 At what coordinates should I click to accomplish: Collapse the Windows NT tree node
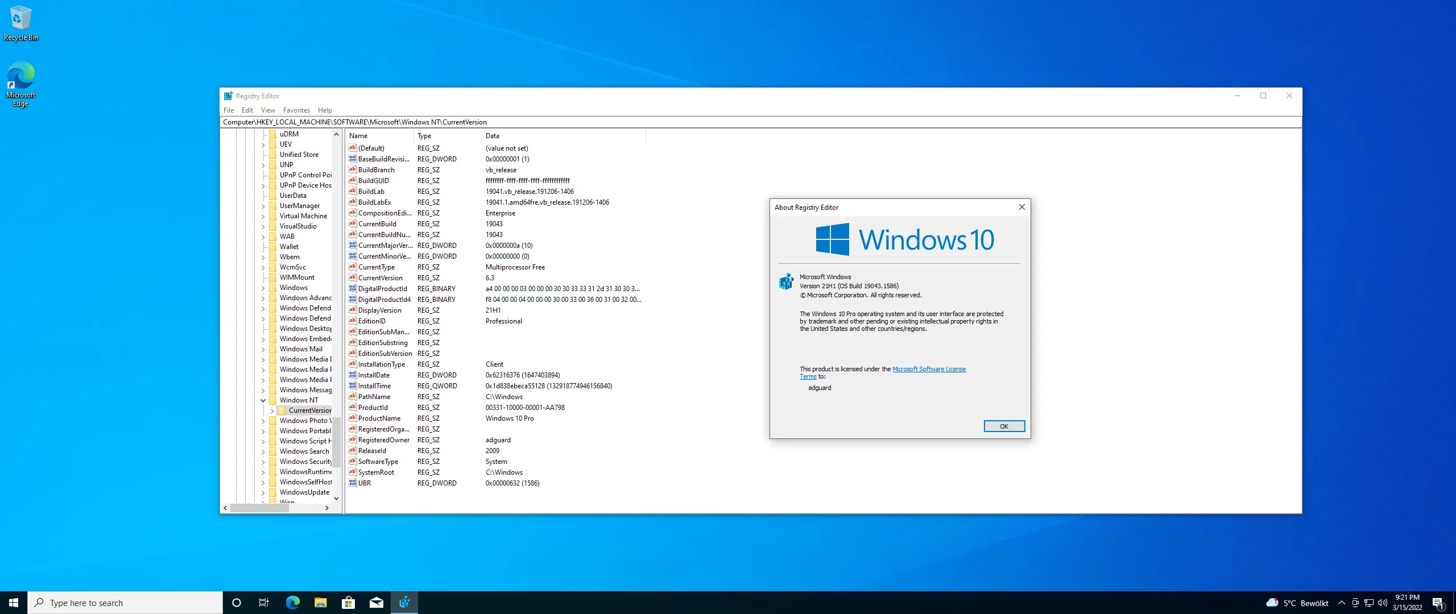tap(263, 400)
